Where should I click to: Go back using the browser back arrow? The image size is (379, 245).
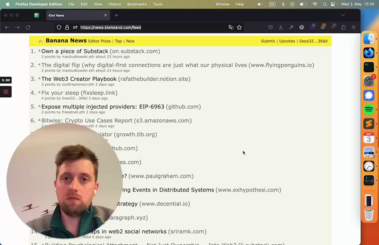[7, 28]
